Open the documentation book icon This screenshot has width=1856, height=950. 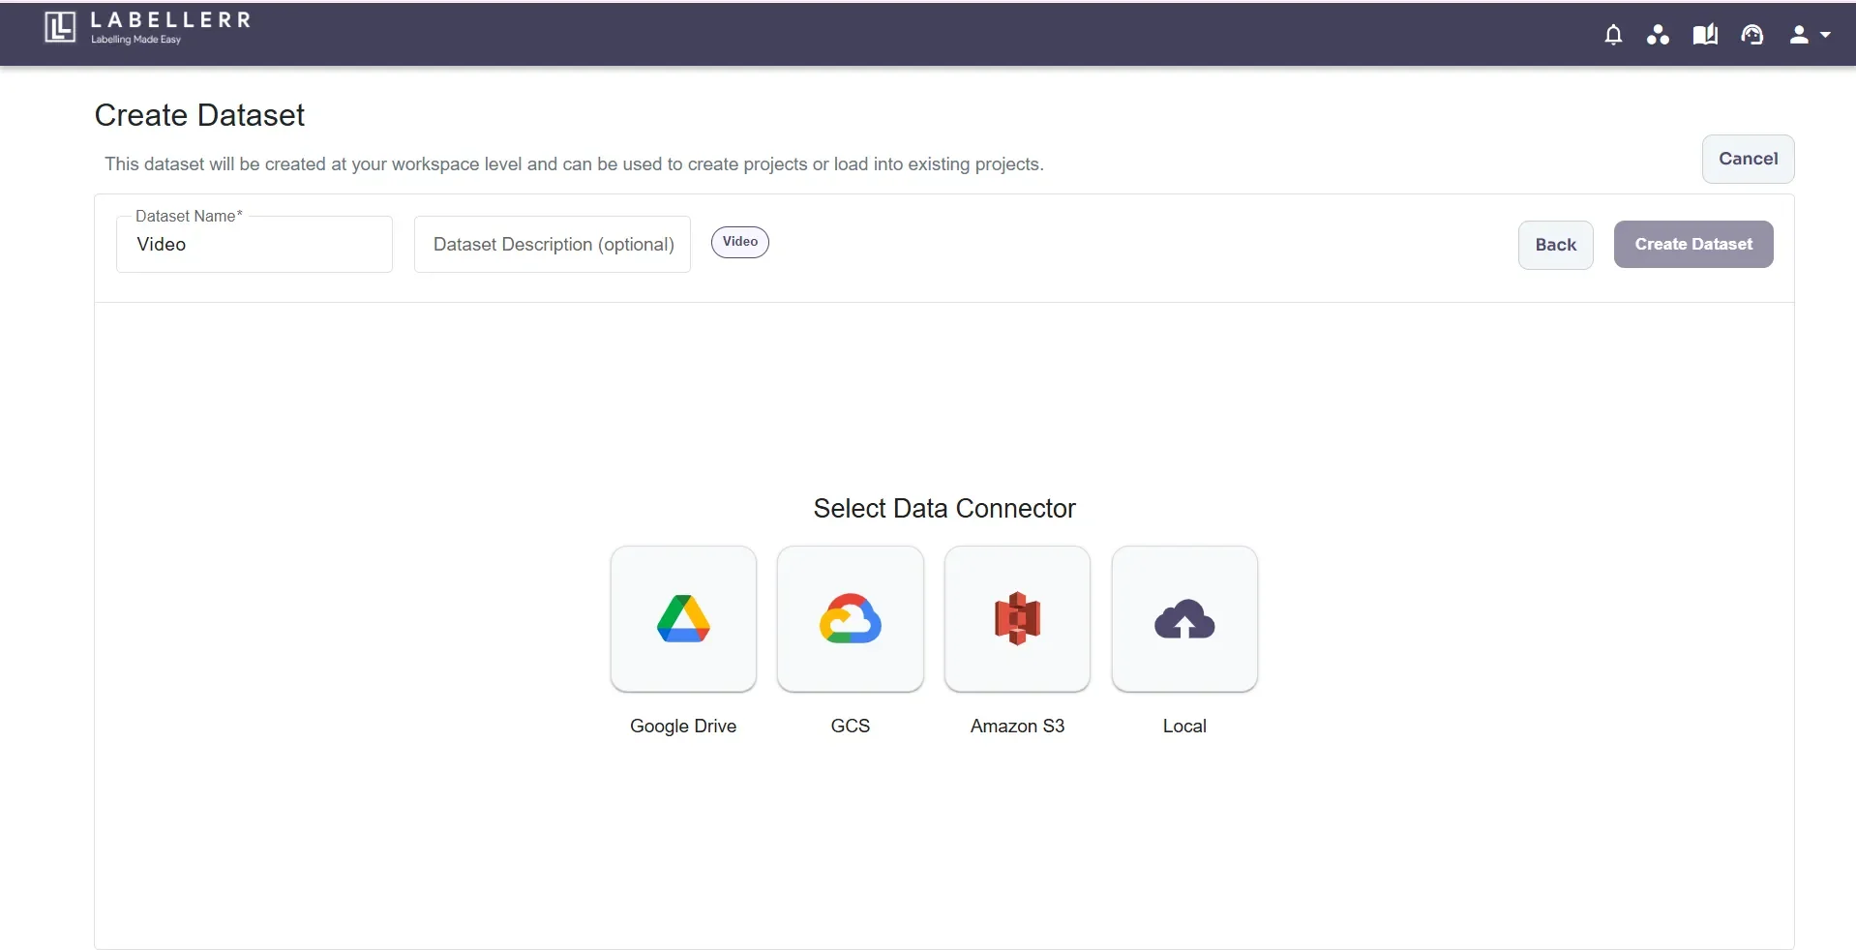click(x=1705, y=35)
